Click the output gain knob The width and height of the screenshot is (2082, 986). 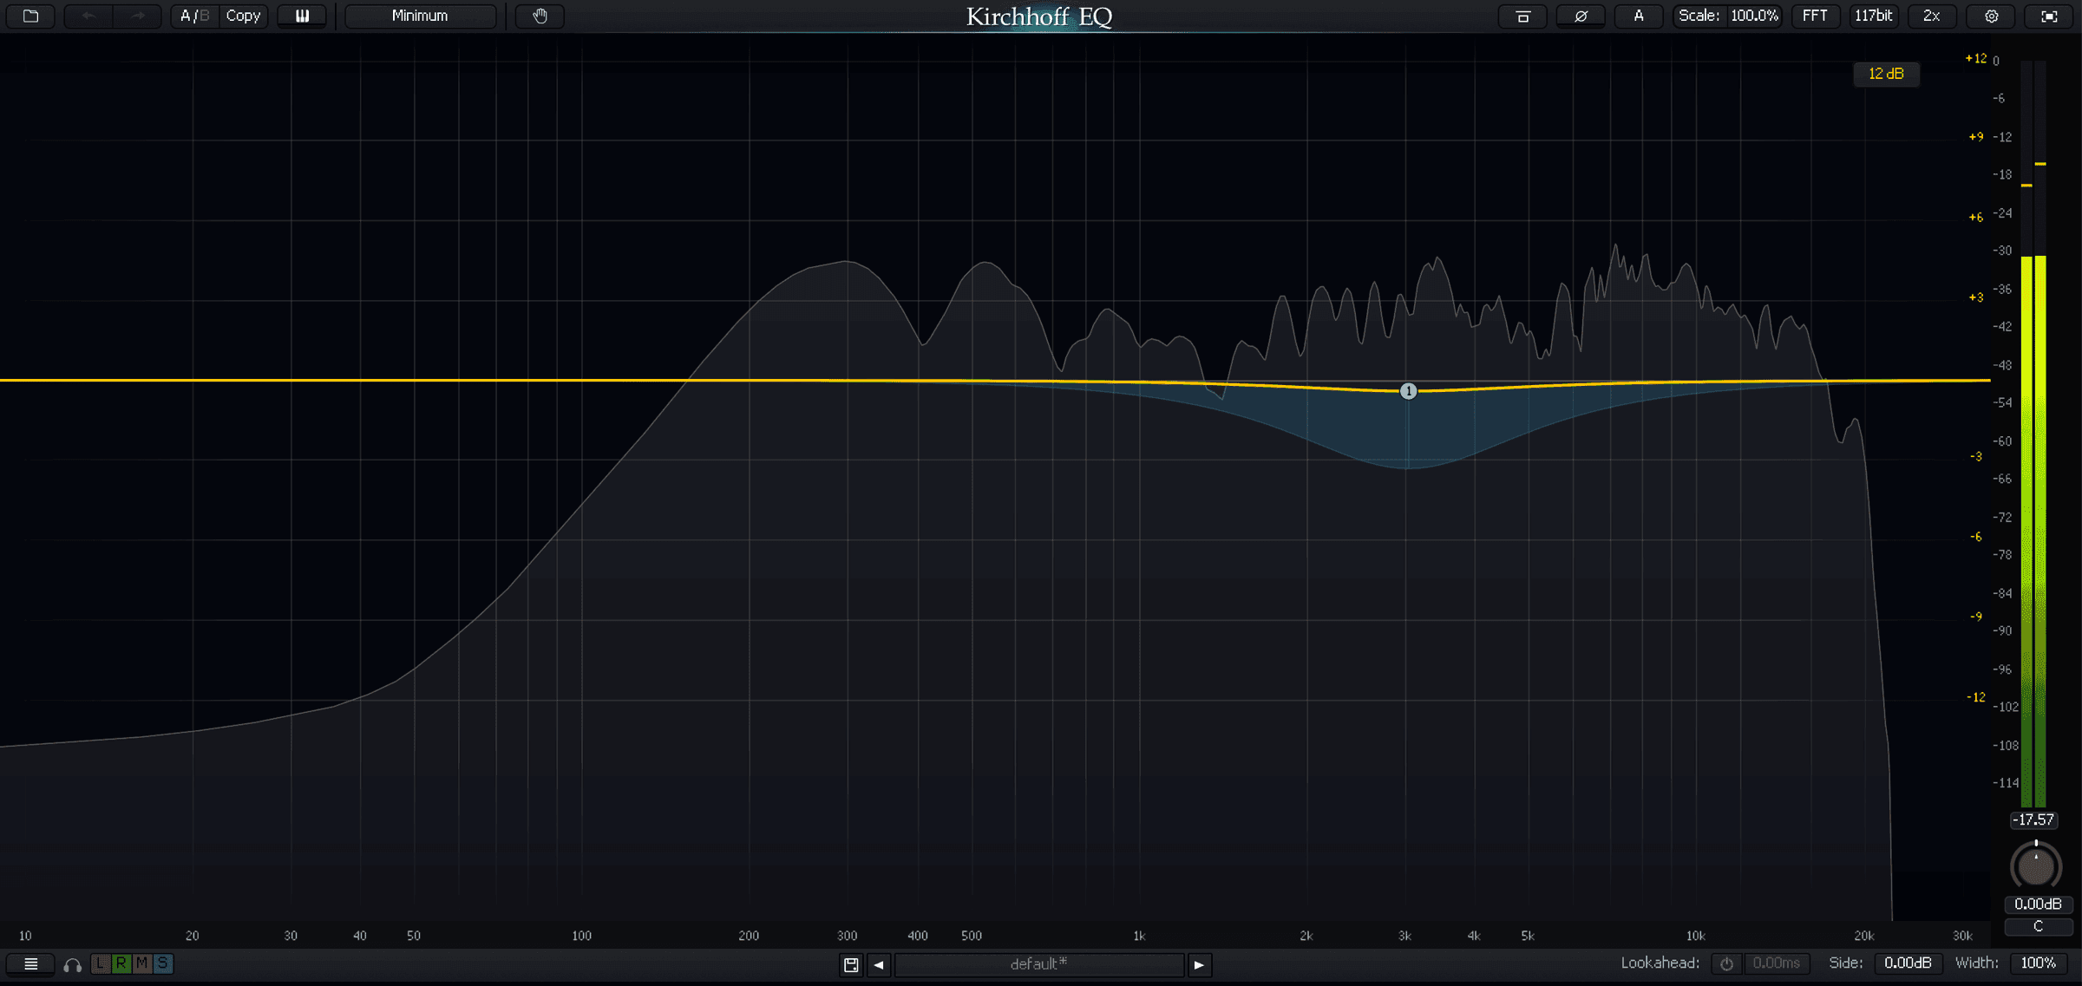(x=2035, y=865)
